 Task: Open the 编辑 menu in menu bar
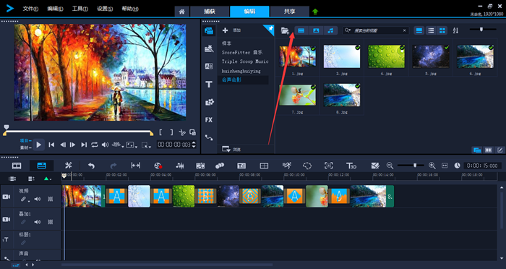click(55, 9)
